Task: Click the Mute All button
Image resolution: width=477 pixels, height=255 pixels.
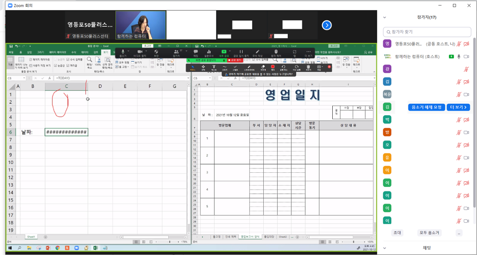Action: [x=429, y=233]
